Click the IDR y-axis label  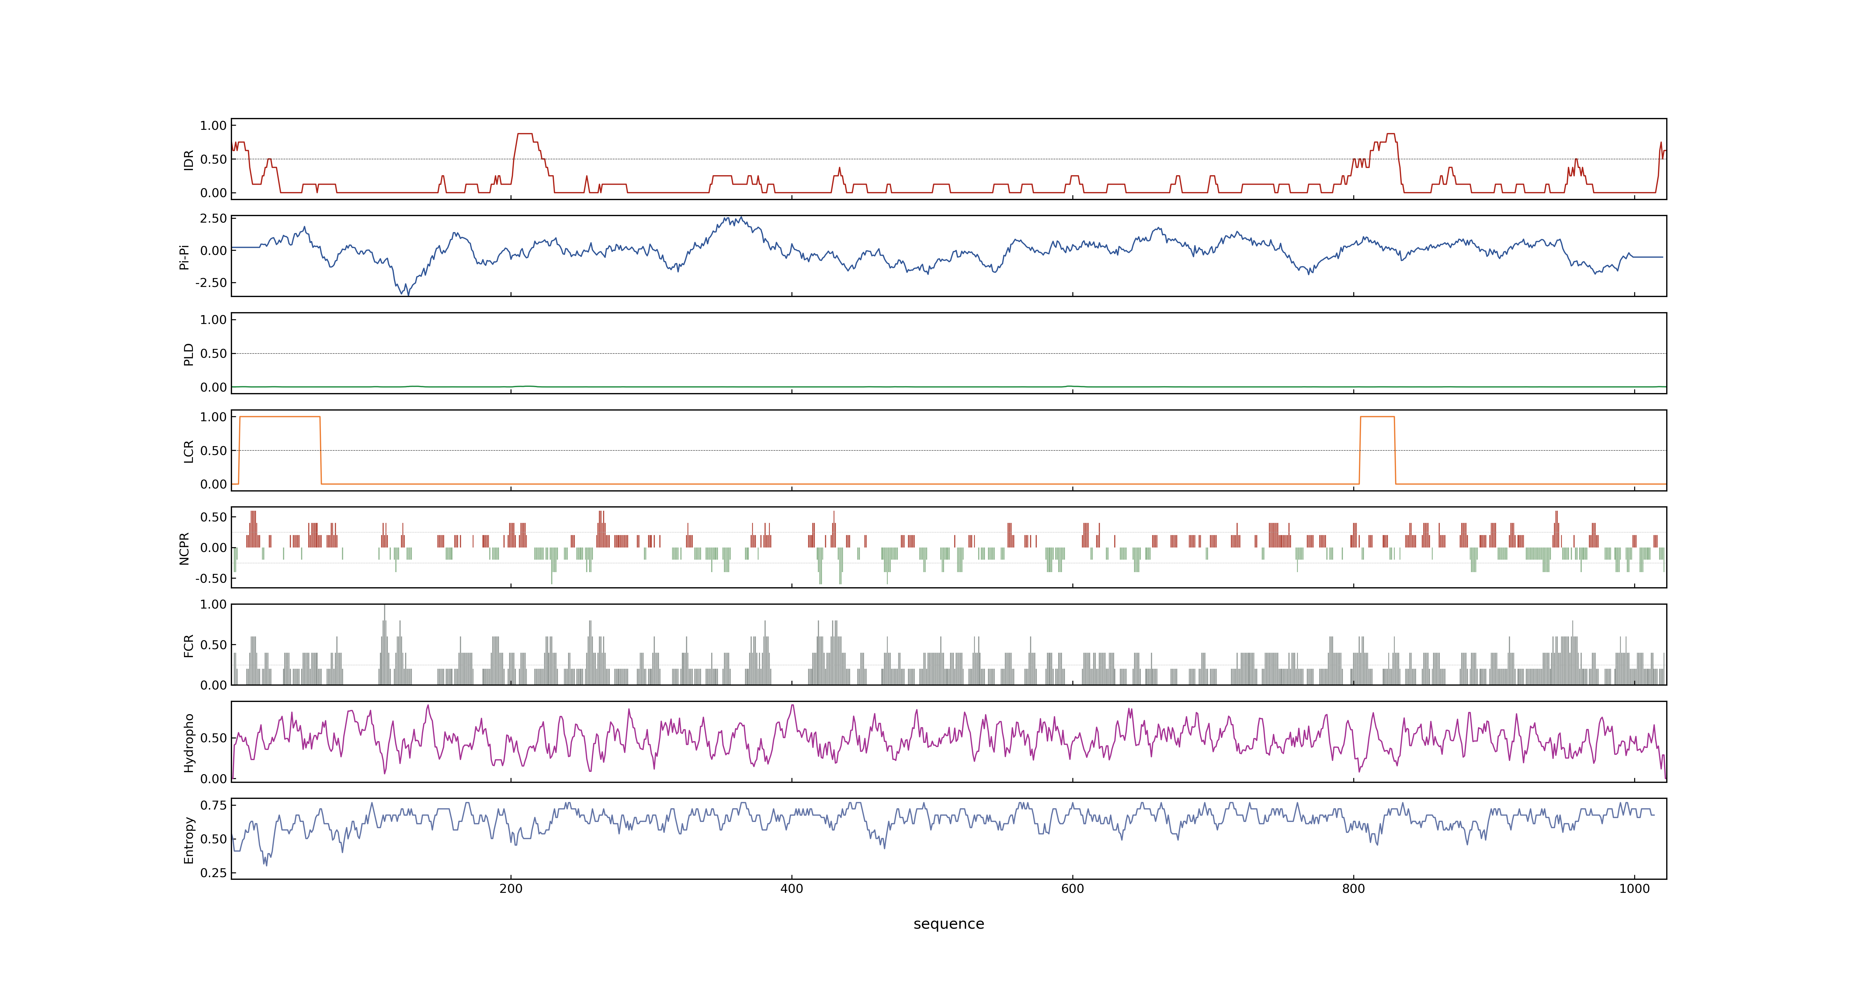coord(188,160)
